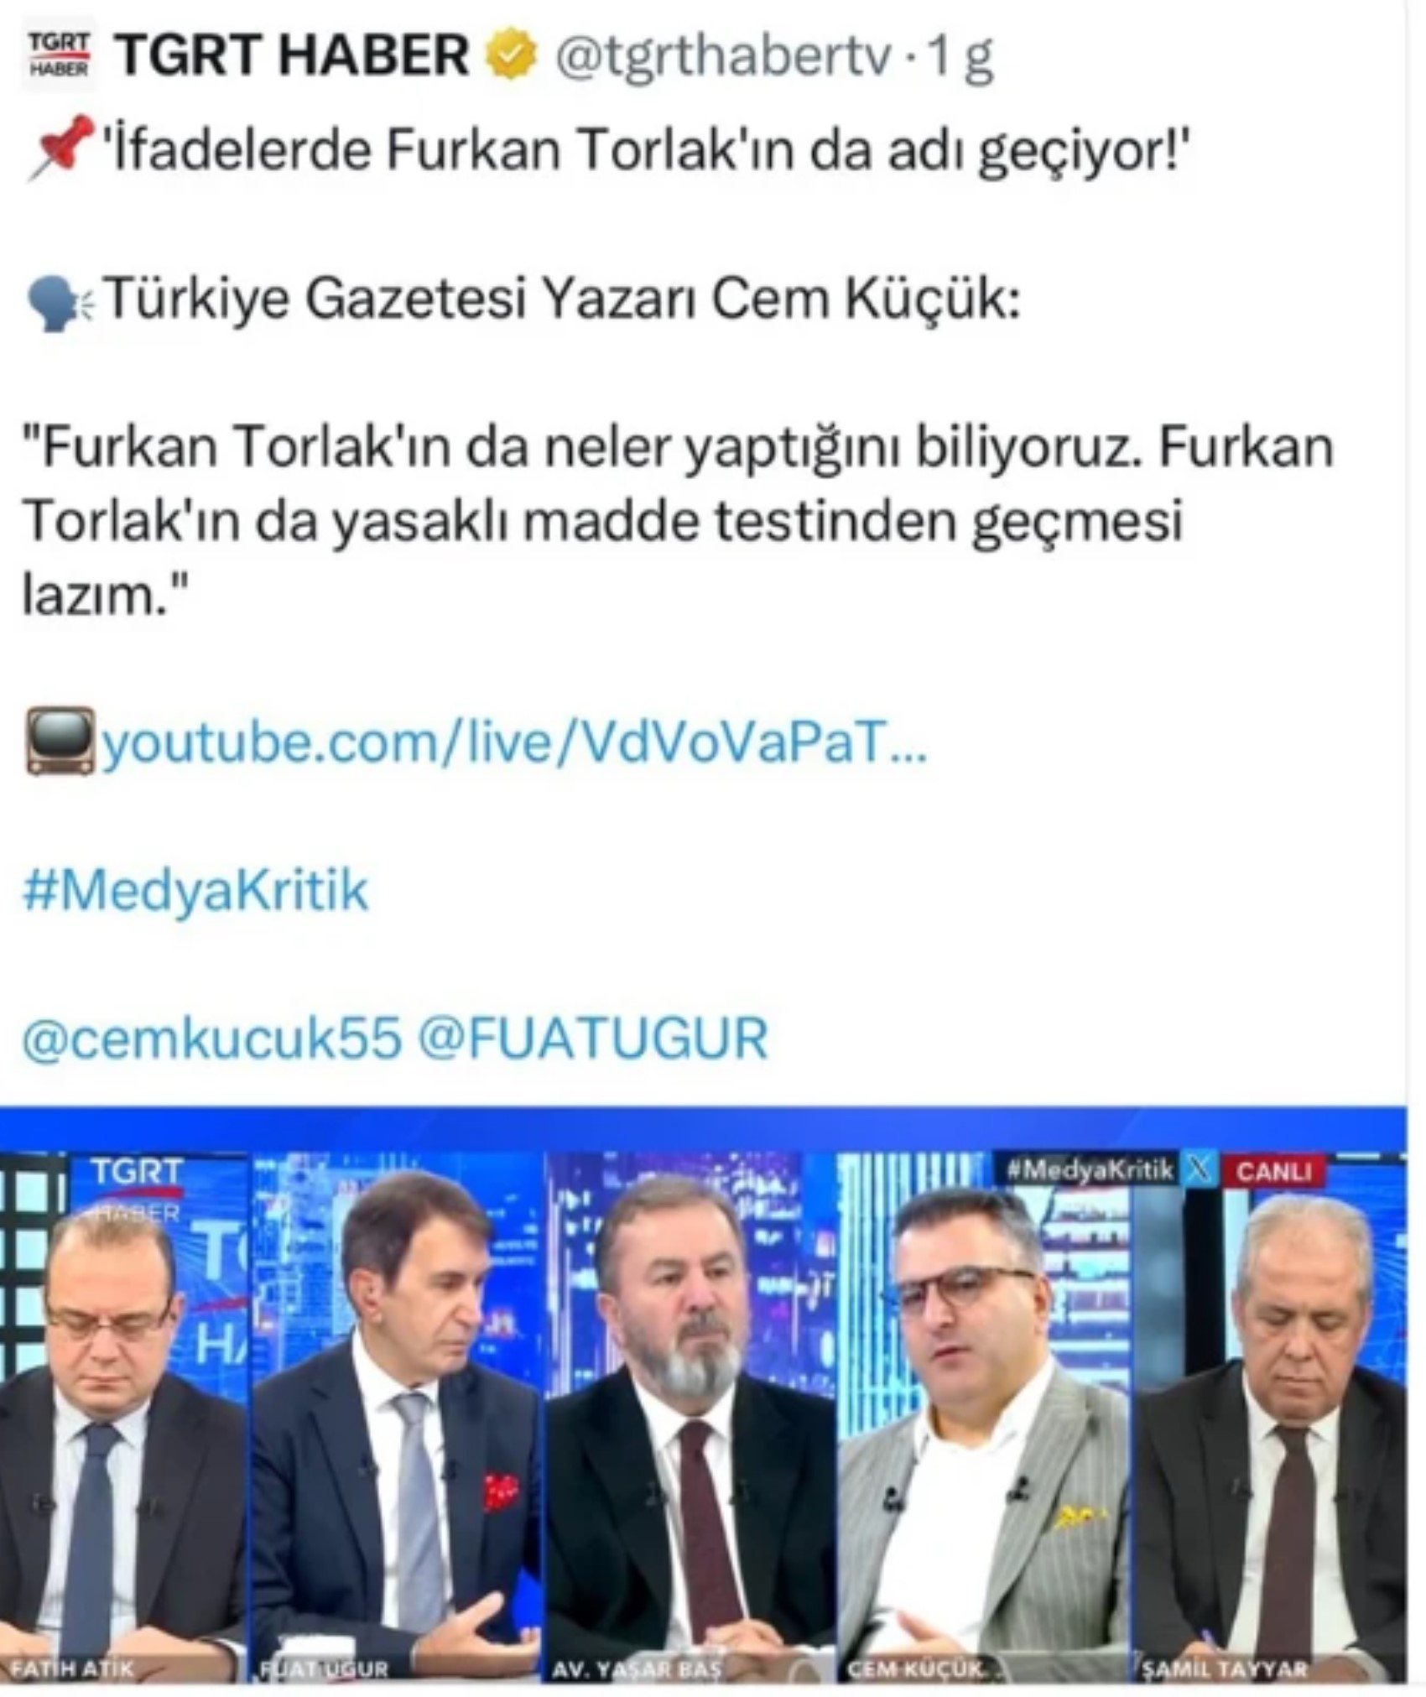Open the #MedyaKritik hashtag
This screenshot has width=1426, height=1697.
tap(195, 889)
